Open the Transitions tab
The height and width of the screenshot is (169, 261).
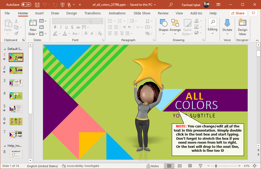point(93,13)
